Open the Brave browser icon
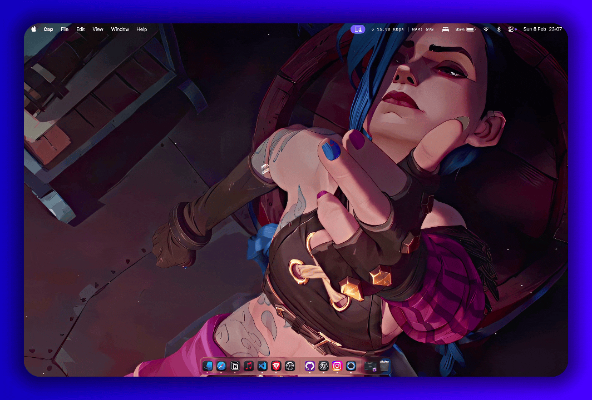 [276, 366]
